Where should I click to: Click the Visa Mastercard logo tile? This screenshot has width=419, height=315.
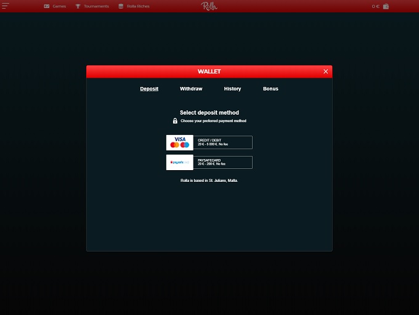click(179, 142)
